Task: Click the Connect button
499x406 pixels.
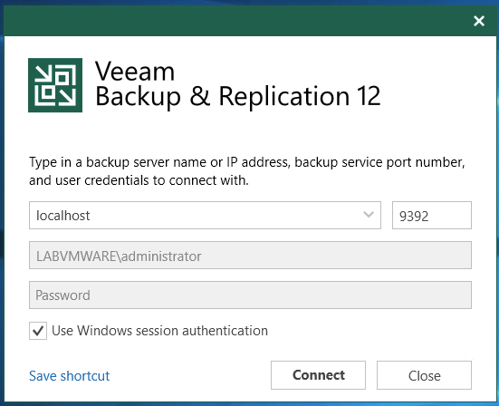Action: 318,375
